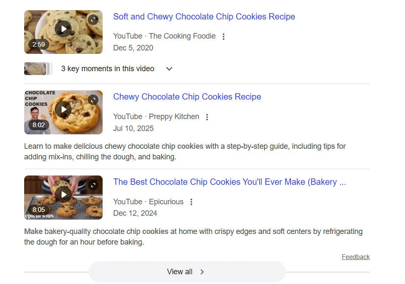Open the three-dot menu for The Cooking Foodie video

(x=223, y=36)
